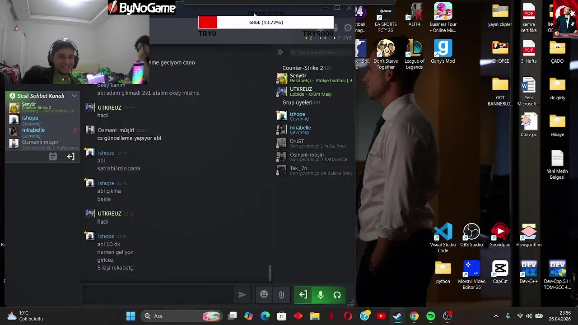Open Windows Start menu
Viewport: 578px width, 325px height.
(x=131, y=316)
